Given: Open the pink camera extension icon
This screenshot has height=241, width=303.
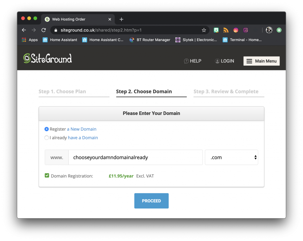Looking at the screenshot, I should (236, 30).
